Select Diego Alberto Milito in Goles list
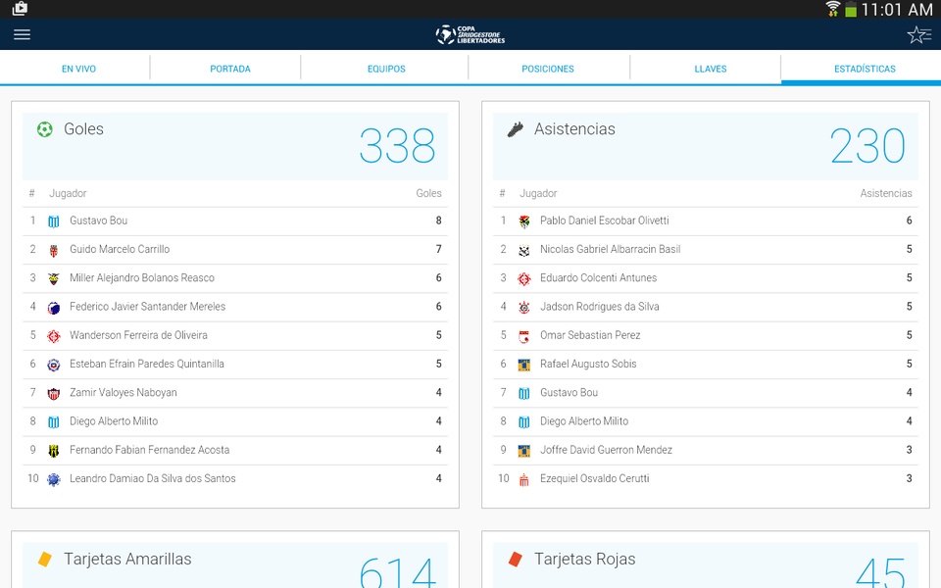This screenshot has height=588, width=941. pyautogui.click(x=114, y=421)
